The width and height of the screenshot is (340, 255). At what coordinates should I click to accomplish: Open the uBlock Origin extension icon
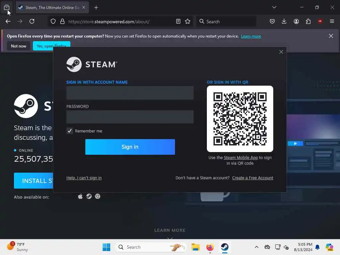[x=320, y=21]
